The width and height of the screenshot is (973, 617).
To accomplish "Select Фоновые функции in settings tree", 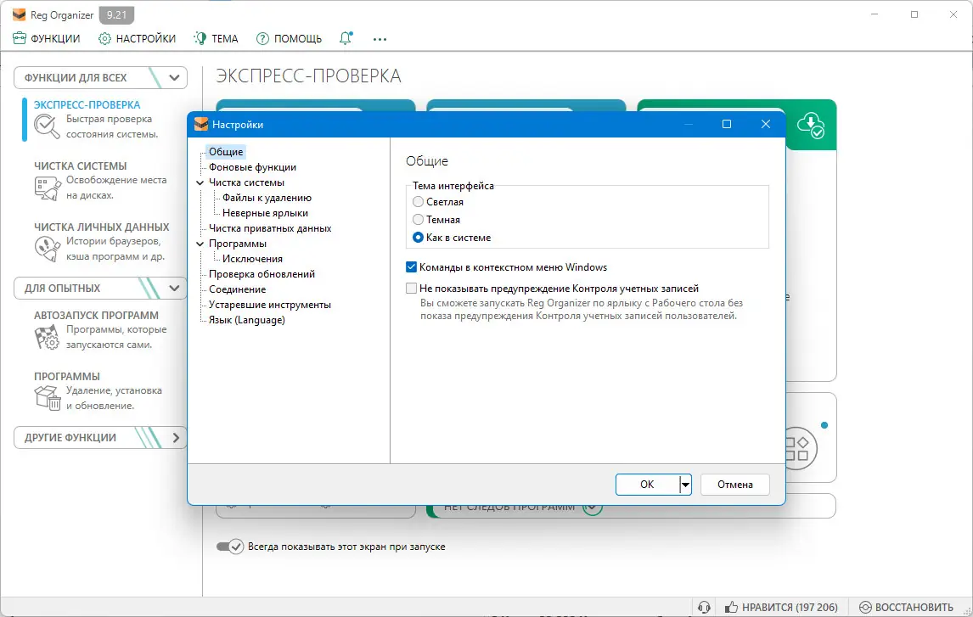I will click(x=252, y=167).
